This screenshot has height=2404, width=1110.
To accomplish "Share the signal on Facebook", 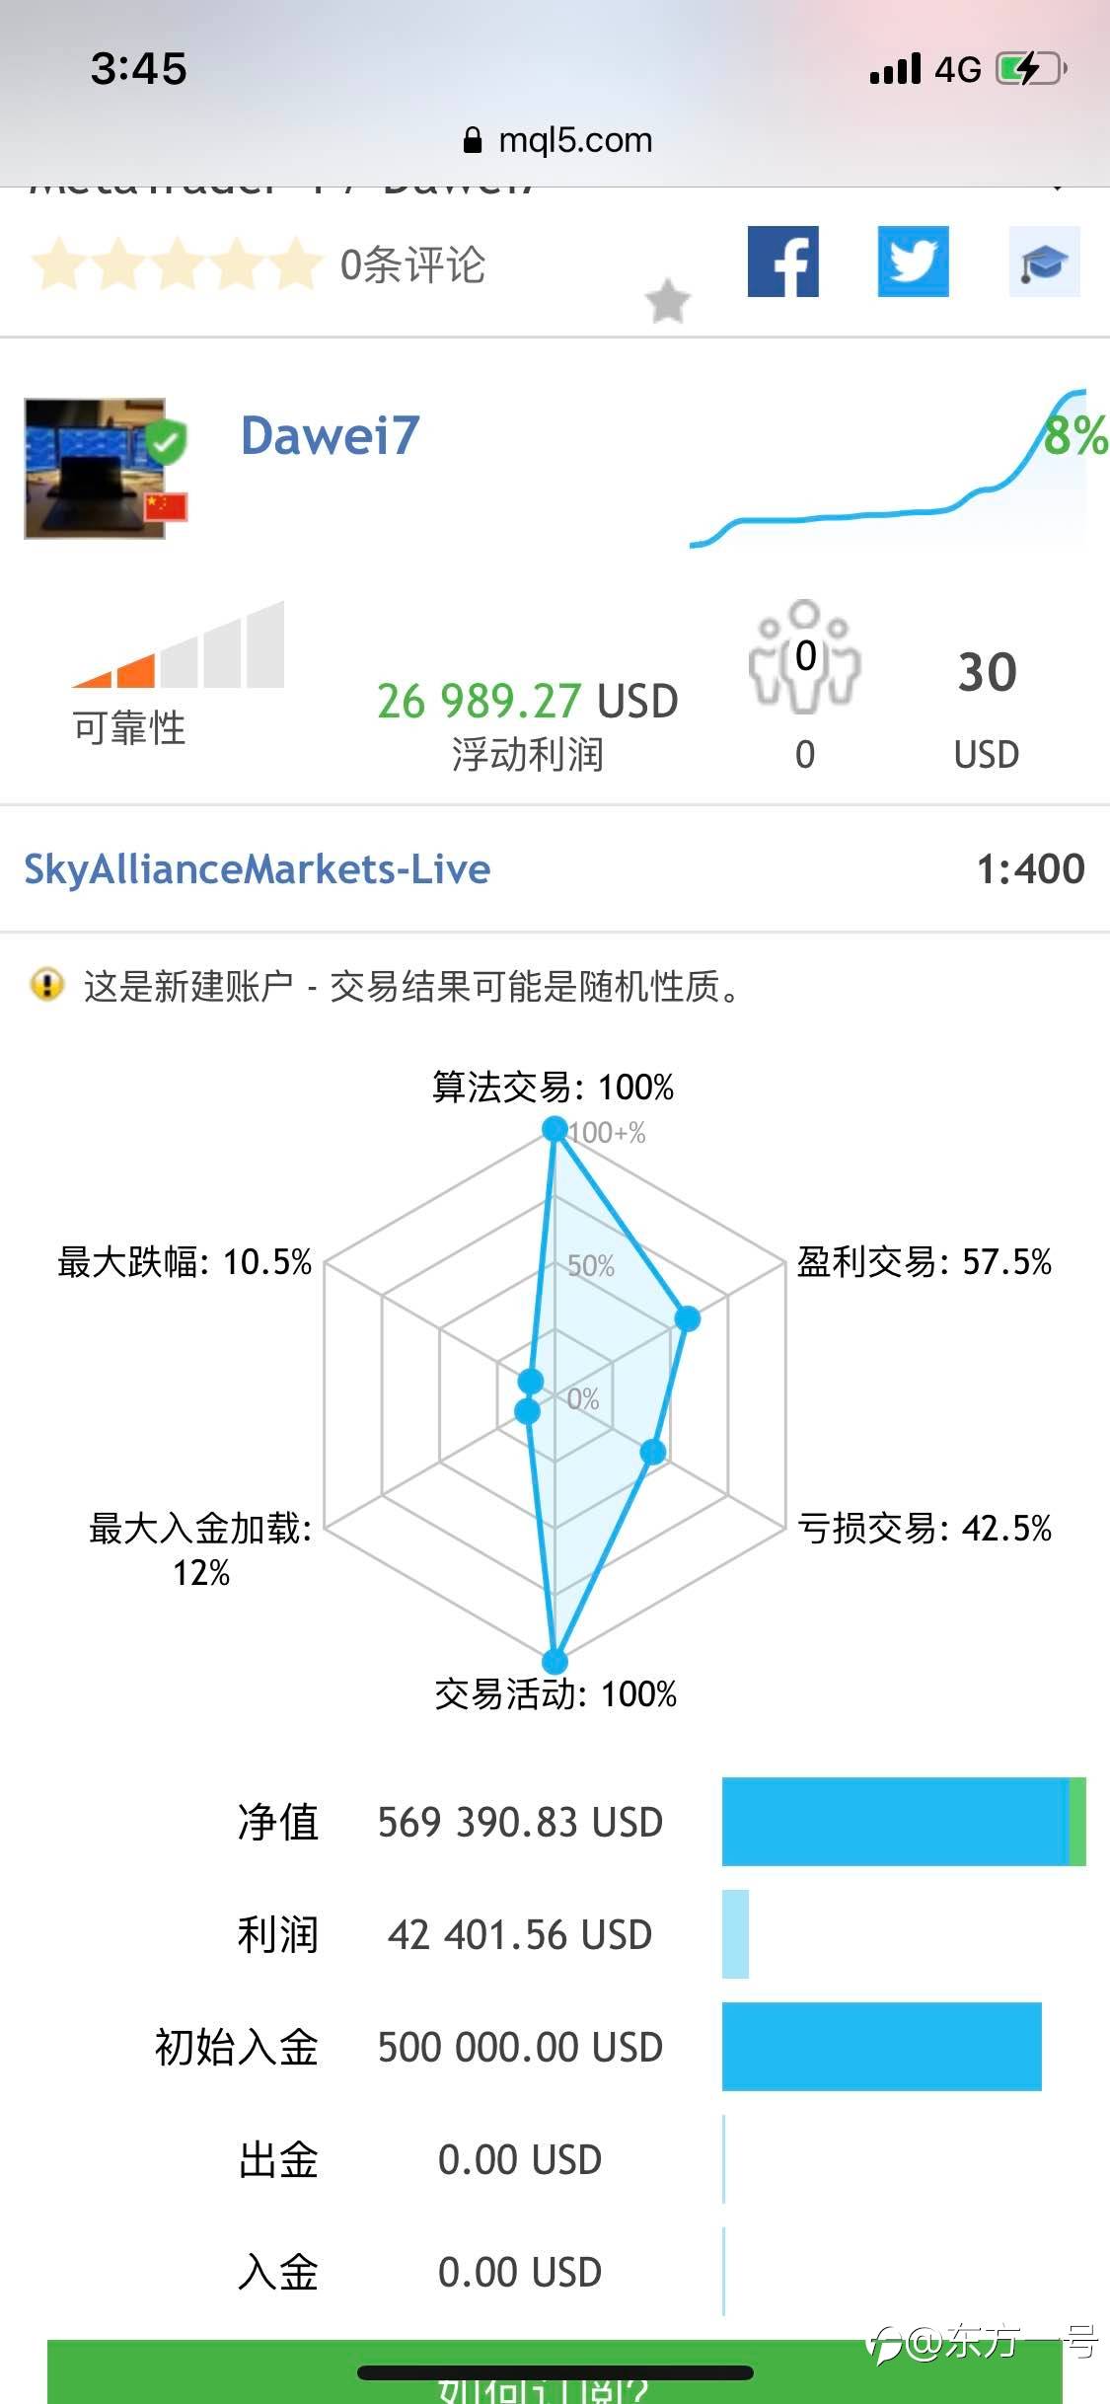I will point(783,262).
